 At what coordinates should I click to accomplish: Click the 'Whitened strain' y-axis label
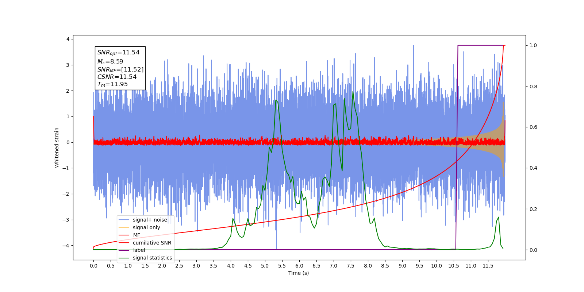[x=57, y=147]
